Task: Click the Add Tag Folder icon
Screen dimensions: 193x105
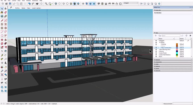Action: coord(160,35)
